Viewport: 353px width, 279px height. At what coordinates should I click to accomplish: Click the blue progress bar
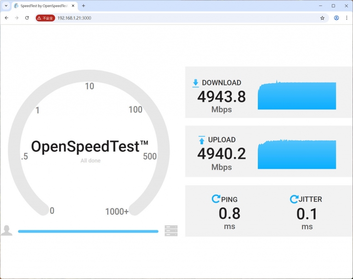[x=88, y=231]
